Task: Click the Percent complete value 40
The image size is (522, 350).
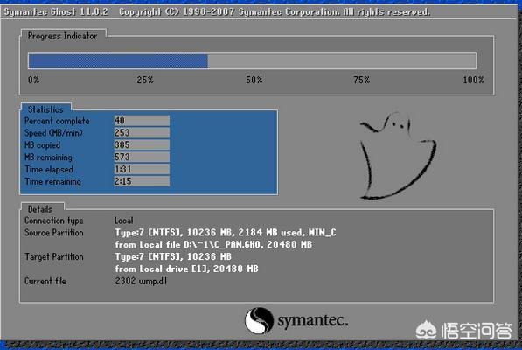Action: click(x=142, y=121)
